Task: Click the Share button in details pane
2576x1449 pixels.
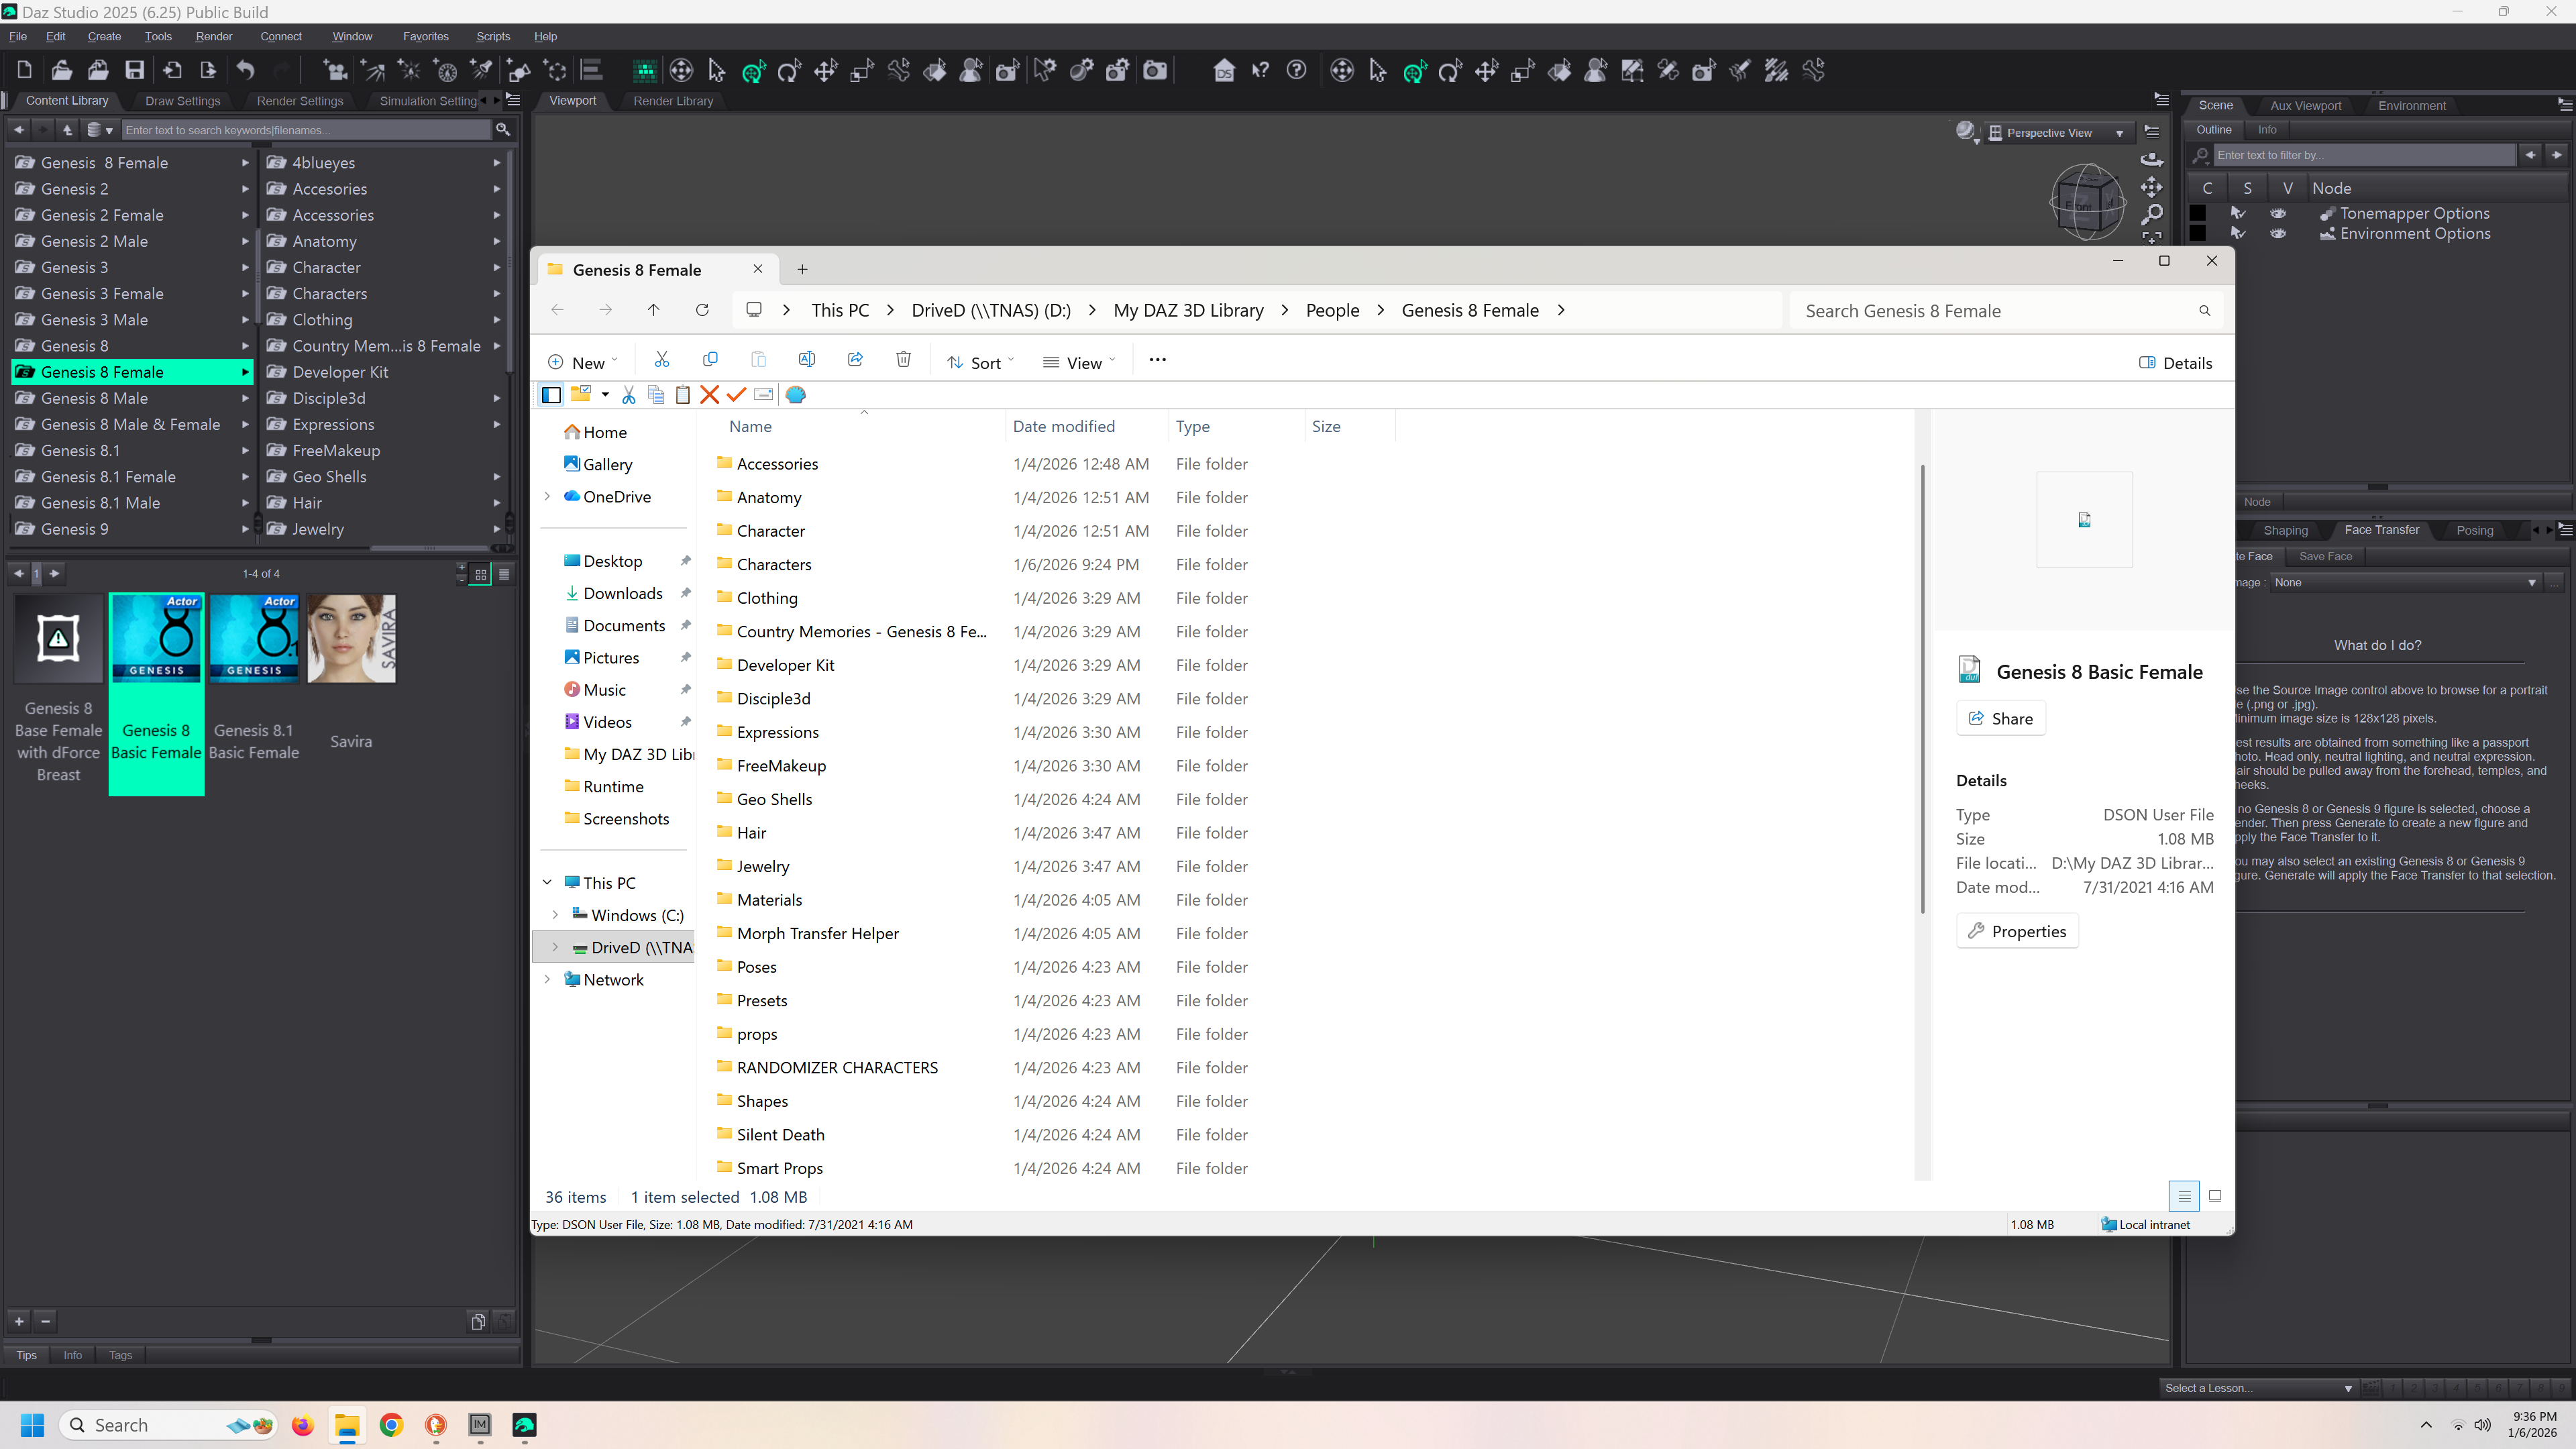Action: click(x=2000, y=718)
